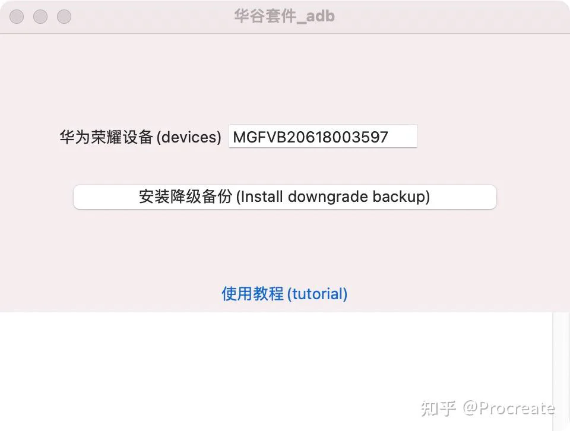
Task: Focus the white log output pane
Action: pyautogui.click(x=276, y=370)
